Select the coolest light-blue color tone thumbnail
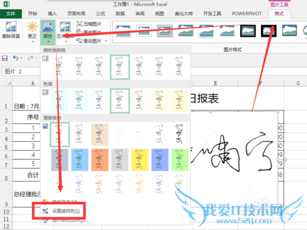Screen dimensions: 307x230 [60, 101]
